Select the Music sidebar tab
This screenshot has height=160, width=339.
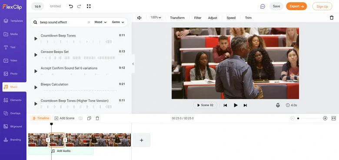coord(14,87)
